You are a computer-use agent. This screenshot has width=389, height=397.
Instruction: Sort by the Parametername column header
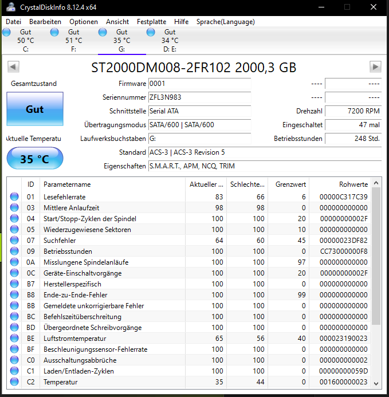click(x=113, y=184)
